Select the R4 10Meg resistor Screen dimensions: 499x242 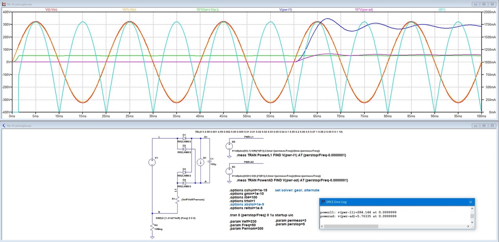pyautogui.click(x=152, y=227)
